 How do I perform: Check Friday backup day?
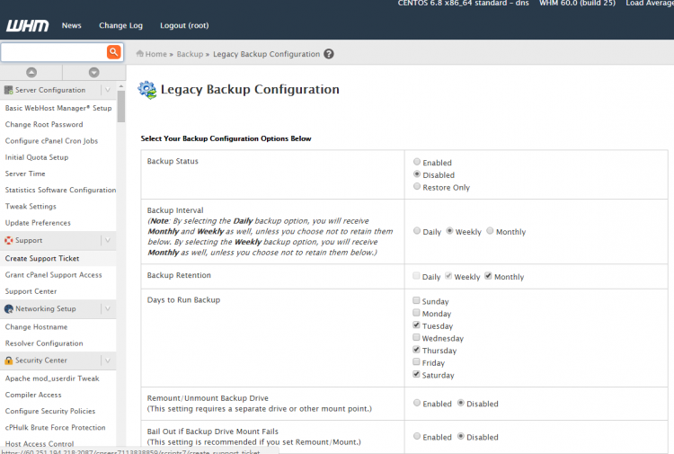point(416,361)
